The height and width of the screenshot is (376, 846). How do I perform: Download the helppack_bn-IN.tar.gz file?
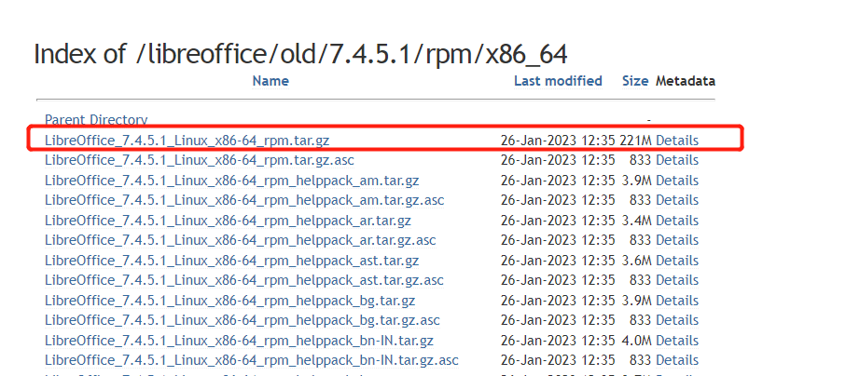point(239,341)
